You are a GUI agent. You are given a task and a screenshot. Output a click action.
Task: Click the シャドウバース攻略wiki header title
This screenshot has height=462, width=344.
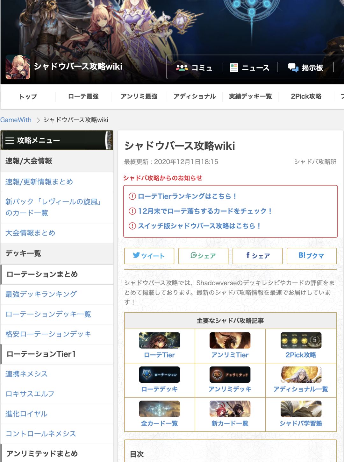coord(78,67)
